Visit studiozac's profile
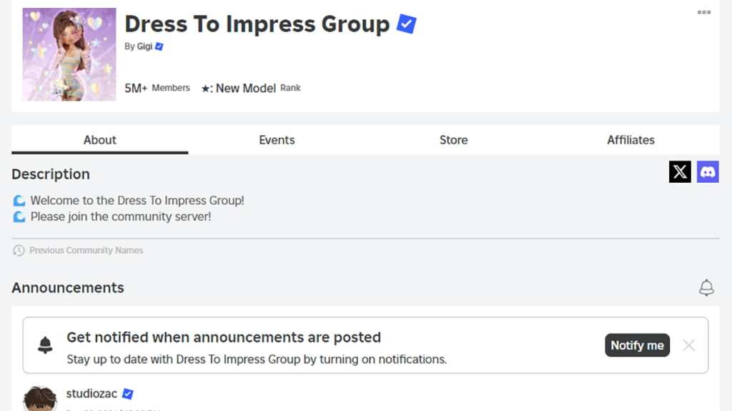732x411 pixels. tap(91, 393)
